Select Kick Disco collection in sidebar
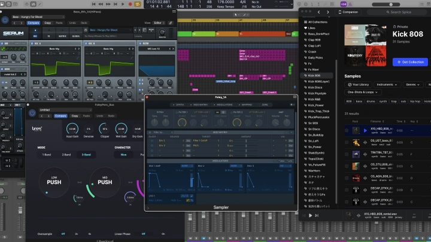431x242 pixels. click(x=315, y=87)
